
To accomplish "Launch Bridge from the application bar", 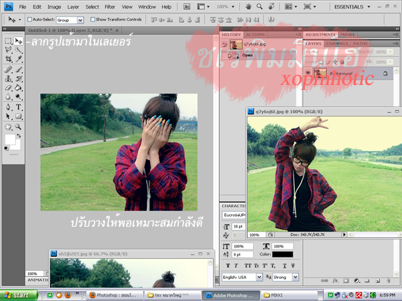I will (x=187, y=7).
